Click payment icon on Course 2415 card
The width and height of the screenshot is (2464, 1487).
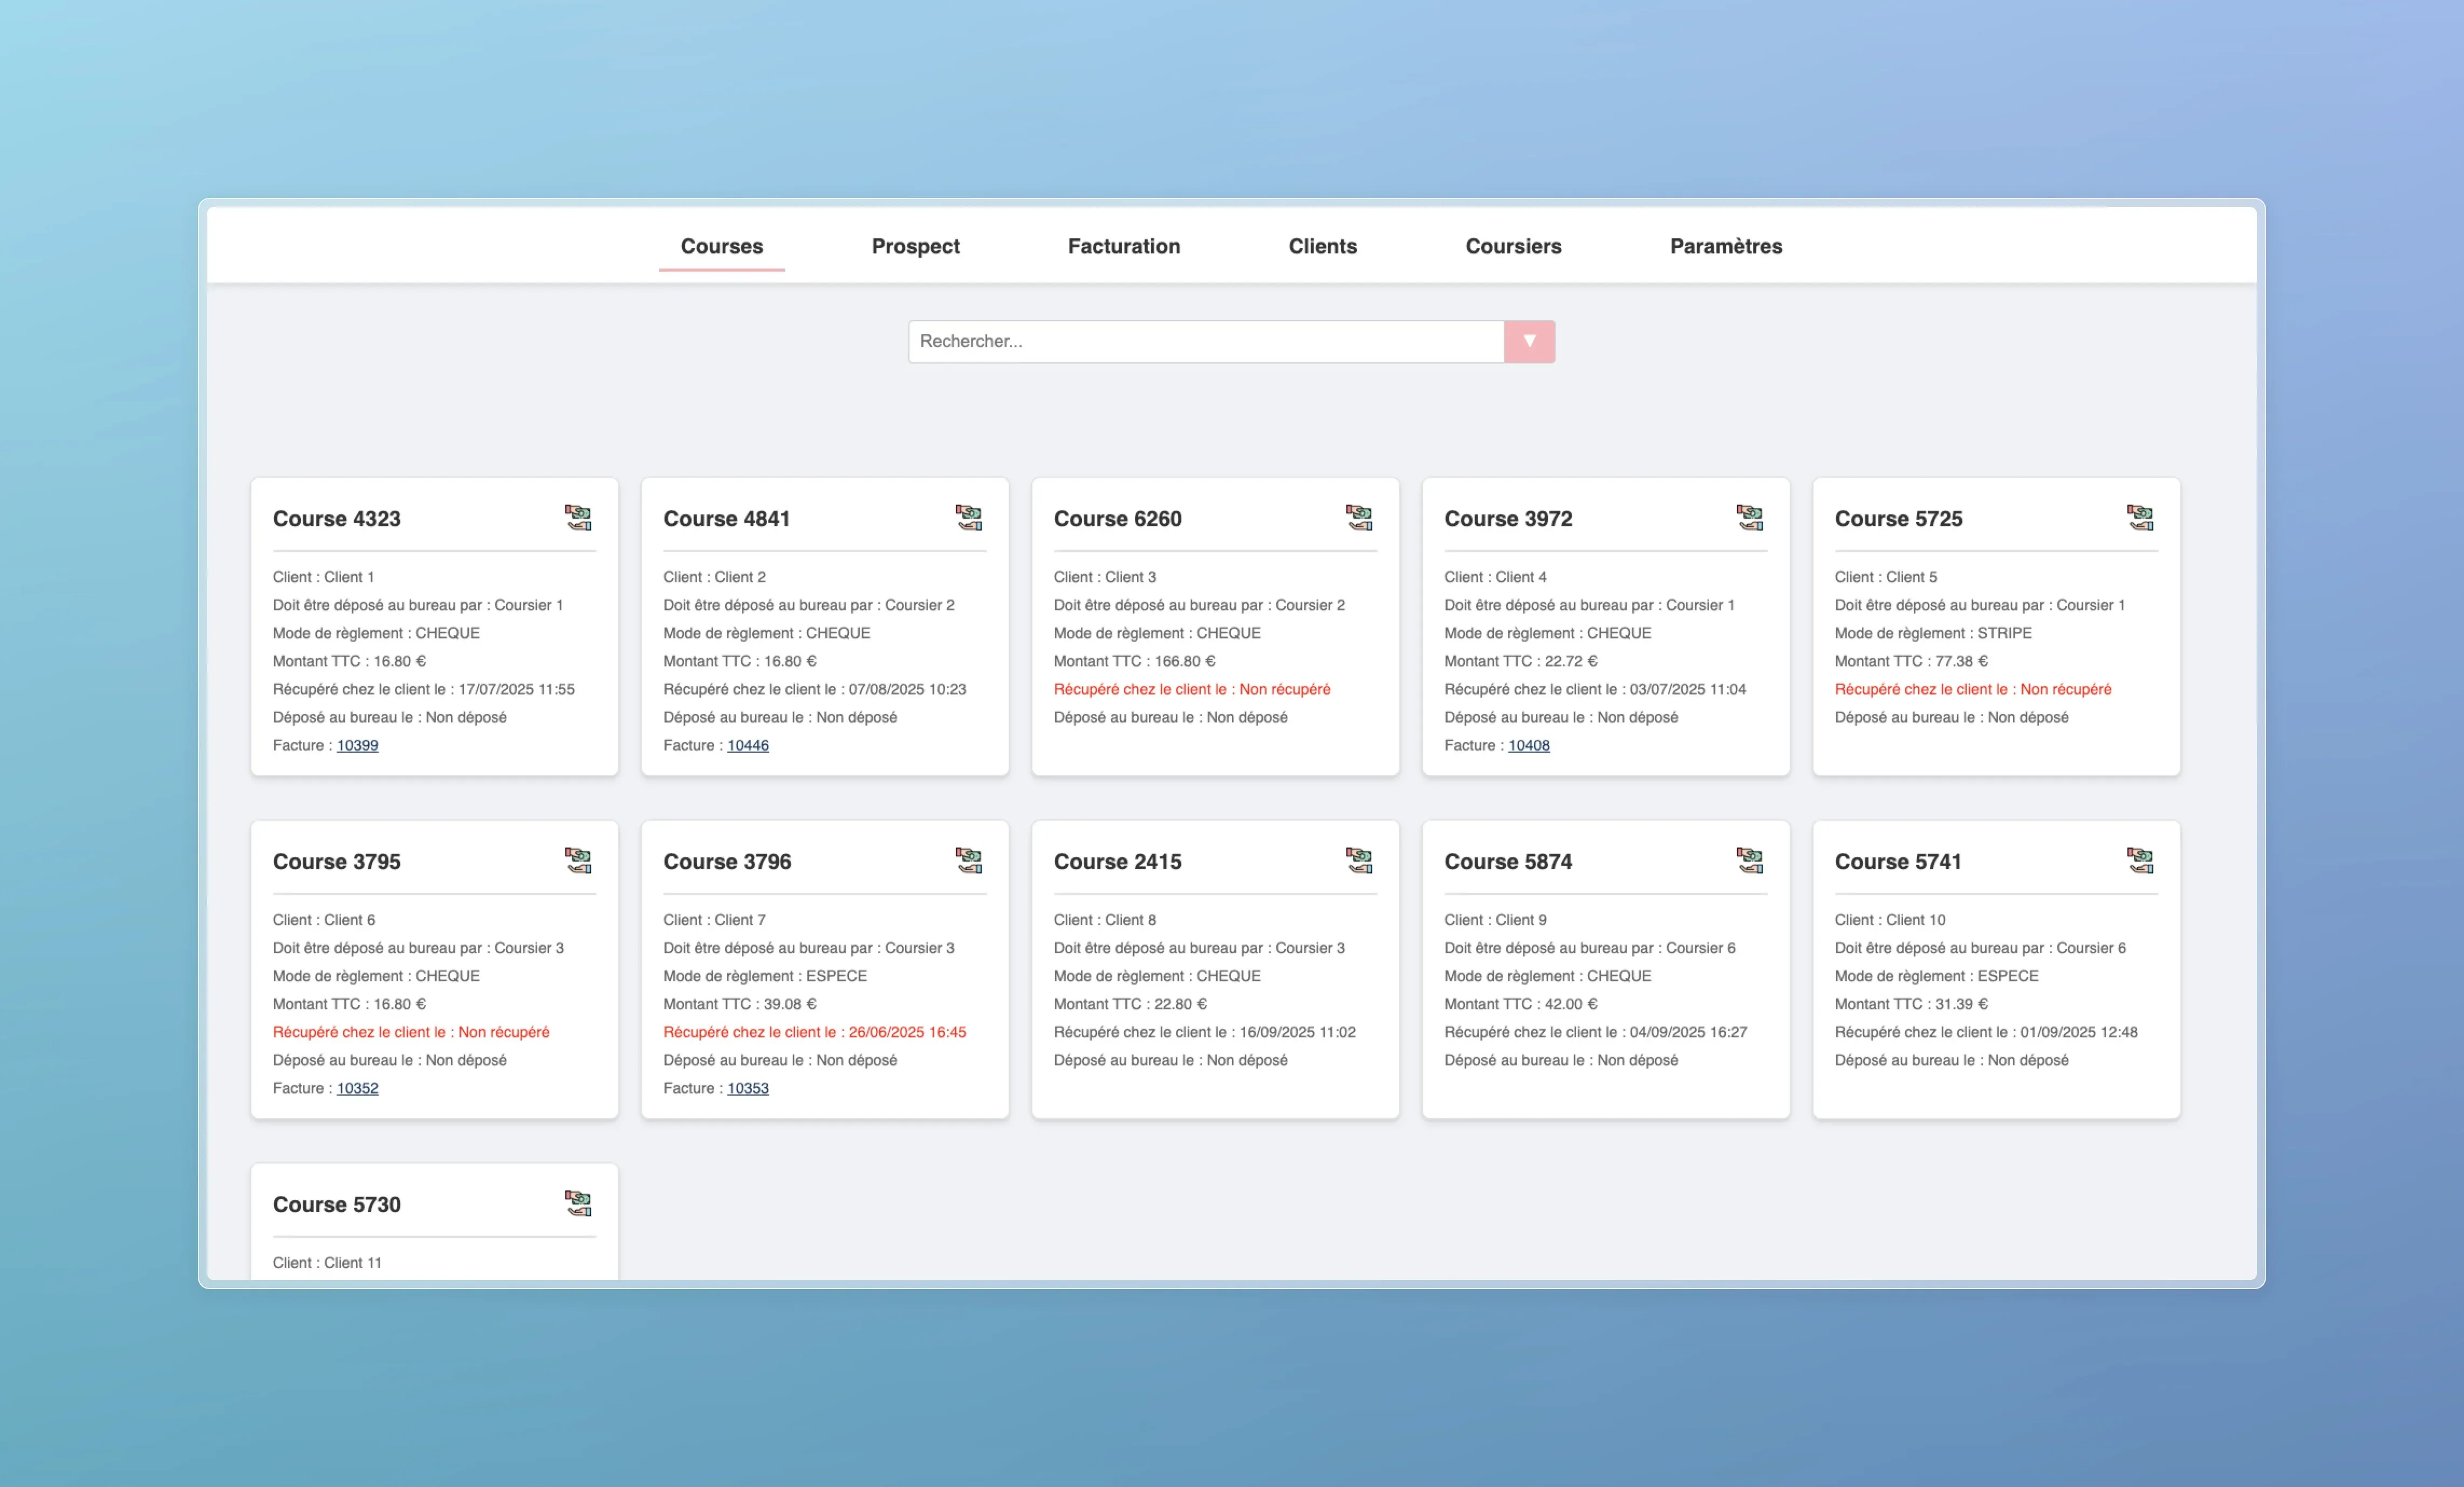pos(1359,860)
